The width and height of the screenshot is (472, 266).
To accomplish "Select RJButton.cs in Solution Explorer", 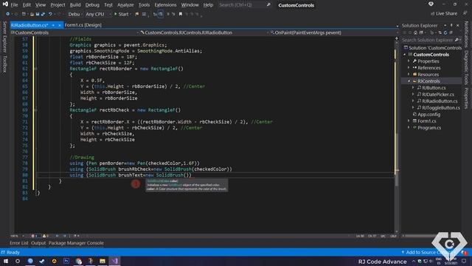I will coord(434,88).
